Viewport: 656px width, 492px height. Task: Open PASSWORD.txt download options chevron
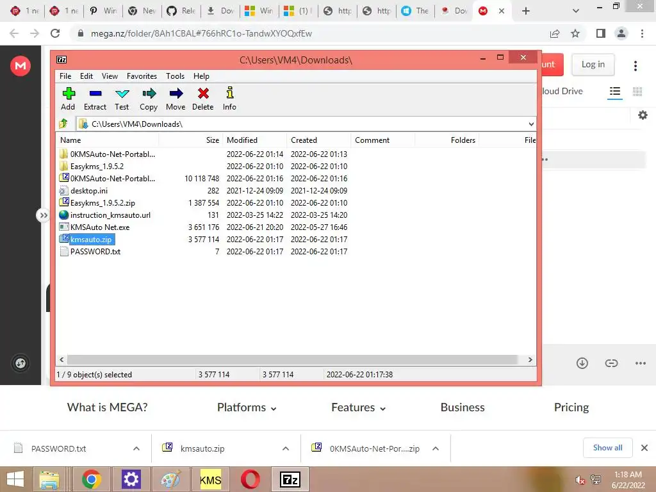pyautogui.click(x=136, y=448)
